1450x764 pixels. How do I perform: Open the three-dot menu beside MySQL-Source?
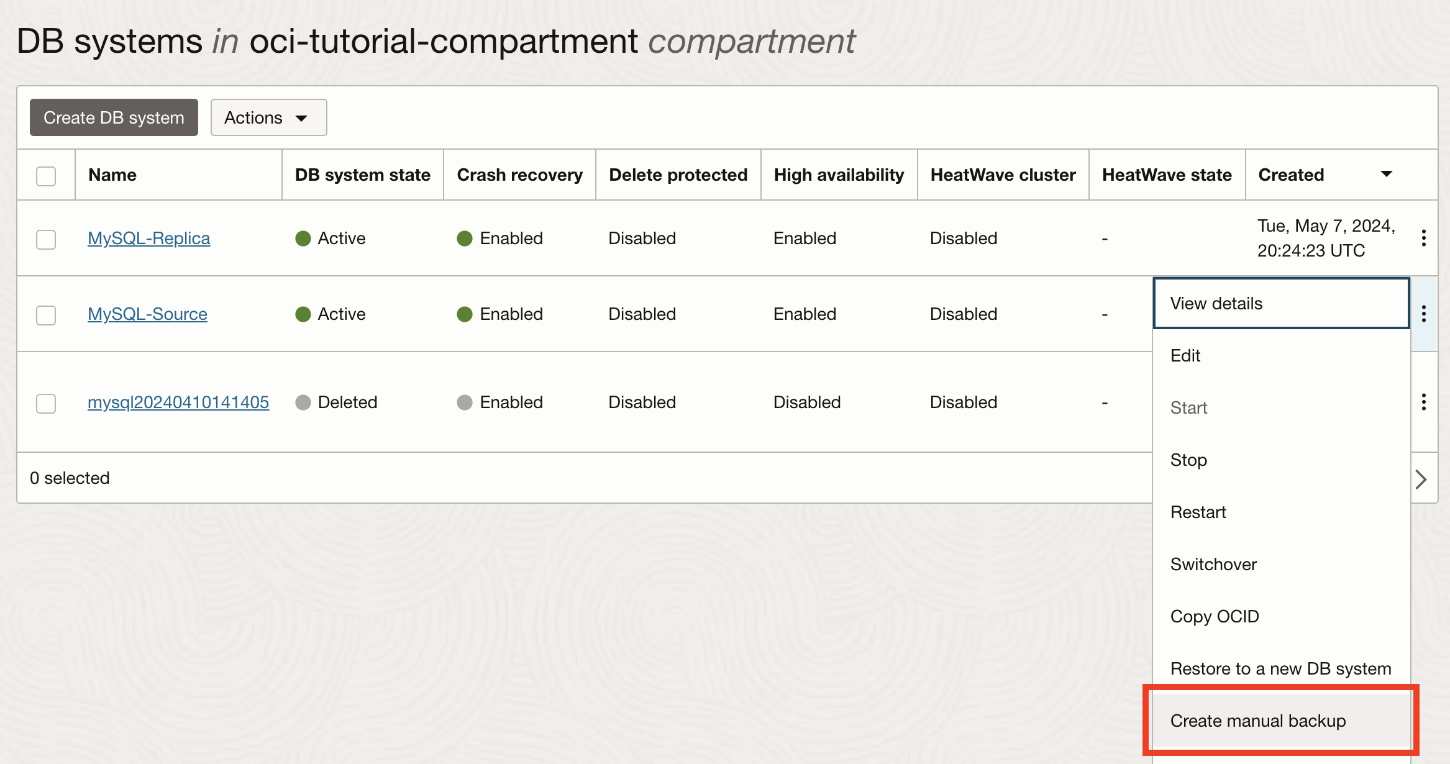point(1423,314)
